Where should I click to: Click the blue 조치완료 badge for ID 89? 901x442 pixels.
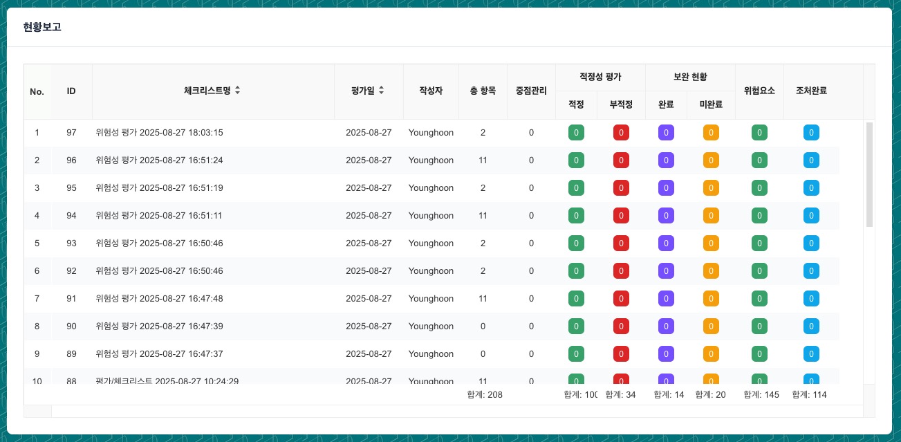(x=811, y=354)
